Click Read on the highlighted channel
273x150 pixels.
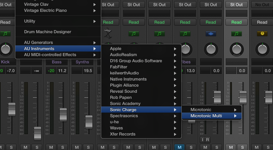237,22
